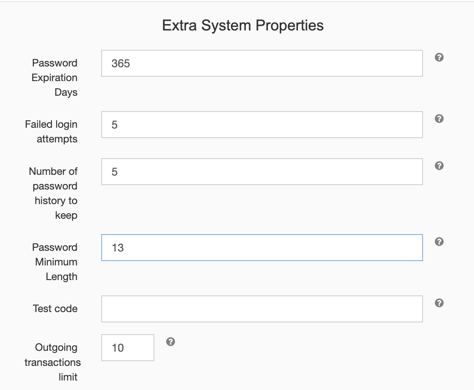Click the password history count field

(x=262, y=171)
